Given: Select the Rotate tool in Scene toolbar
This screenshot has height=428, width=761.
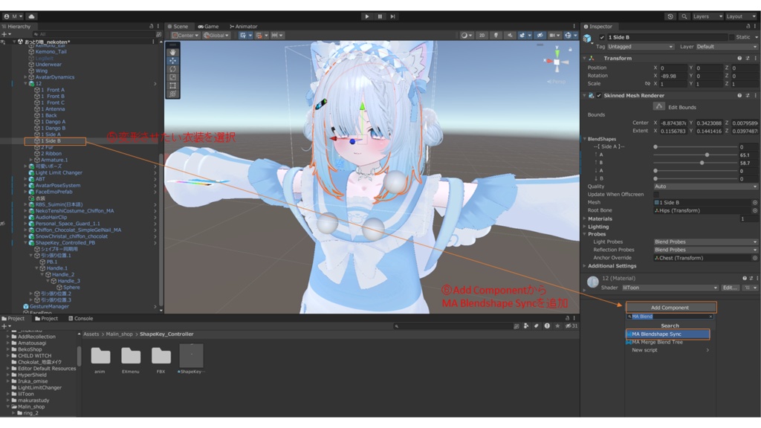Looking at the screenshot, I should [x=172, y=69].
